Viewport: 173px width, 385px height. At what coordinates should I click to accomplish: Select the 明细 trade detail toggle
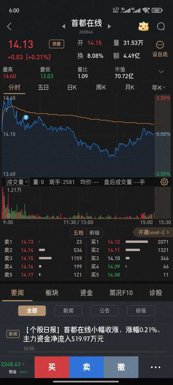click(94, 233)
